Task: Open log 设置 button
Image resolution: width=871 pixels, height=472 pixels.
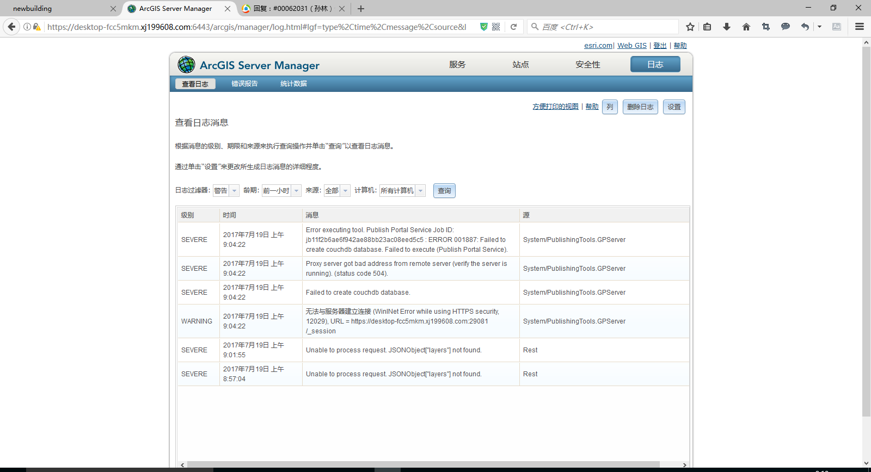Action: [x=674, y=107]
